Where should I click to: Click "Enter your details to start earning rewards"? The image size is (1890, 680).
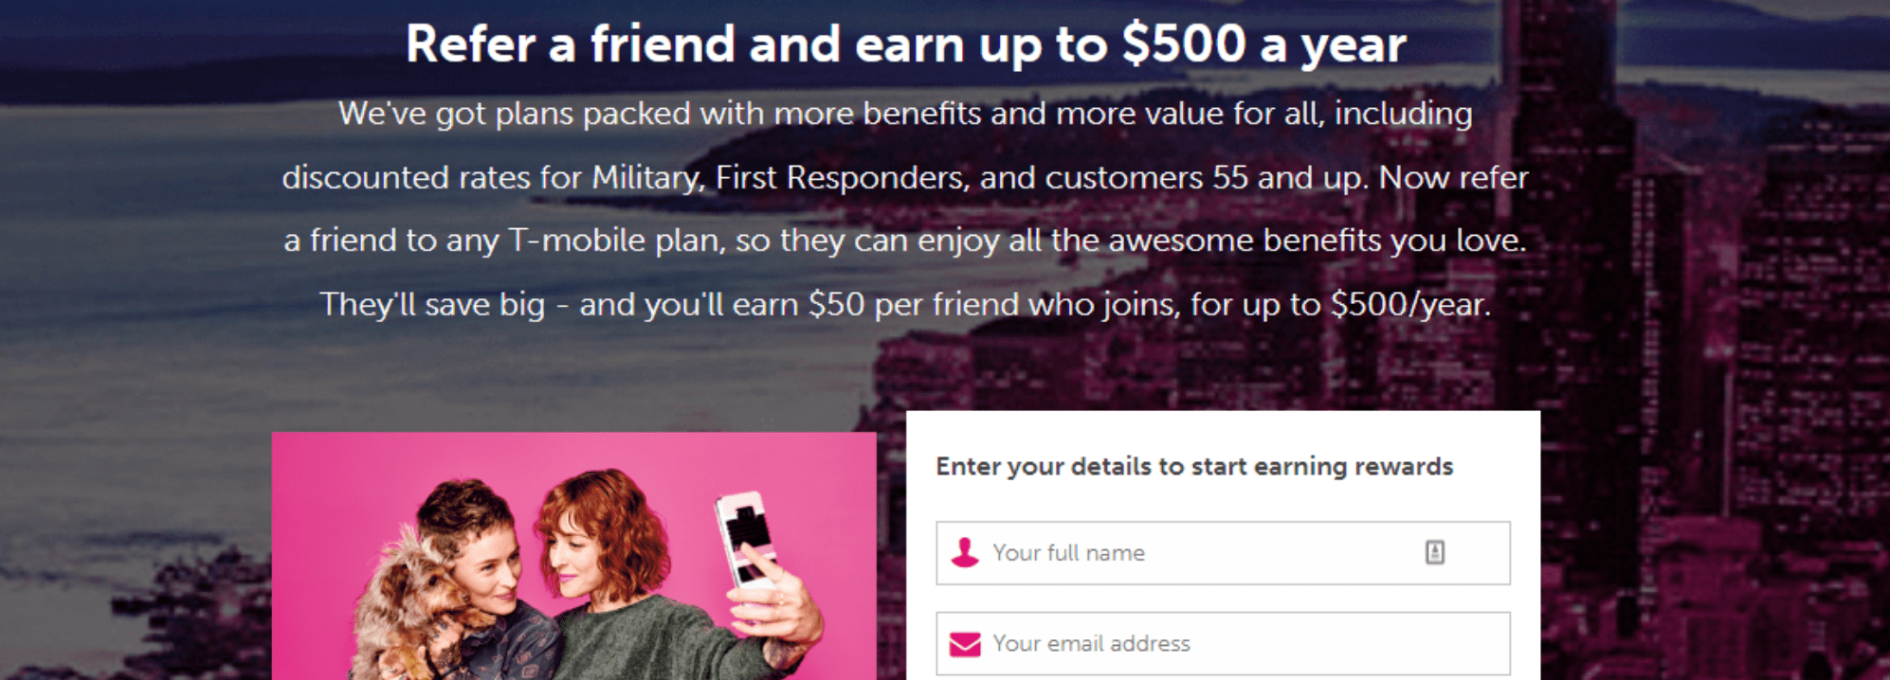tap(1193, 466)
